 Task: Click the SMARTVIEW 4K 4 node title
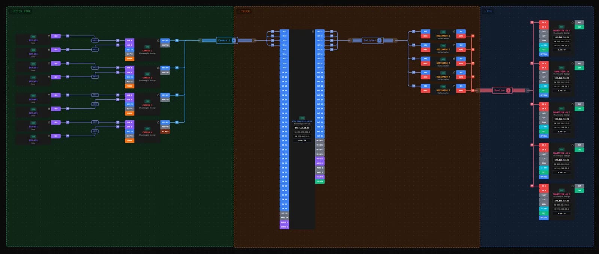coord(562,153)
